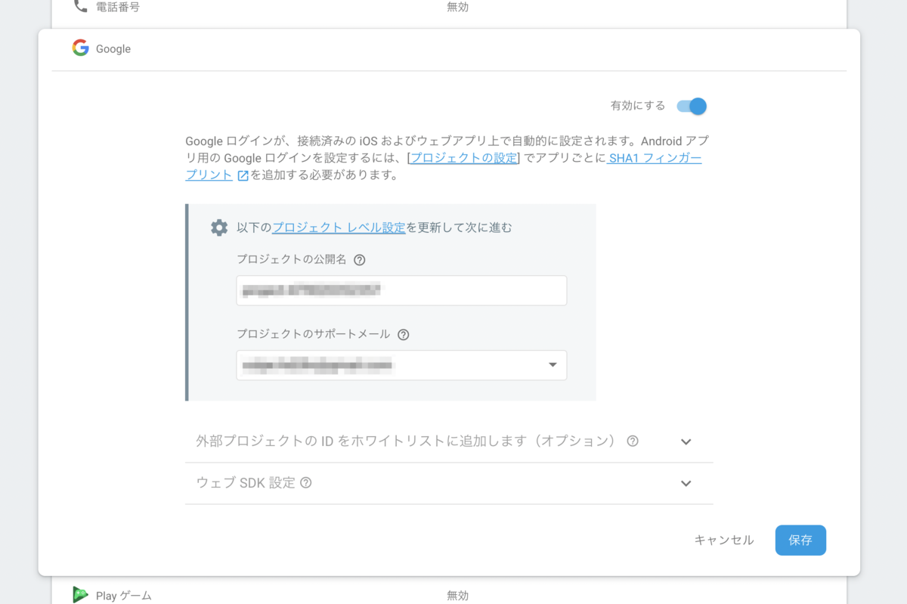907x604 pixels.
Task: Click the project public name input field
Action: (x=401, y=290)
